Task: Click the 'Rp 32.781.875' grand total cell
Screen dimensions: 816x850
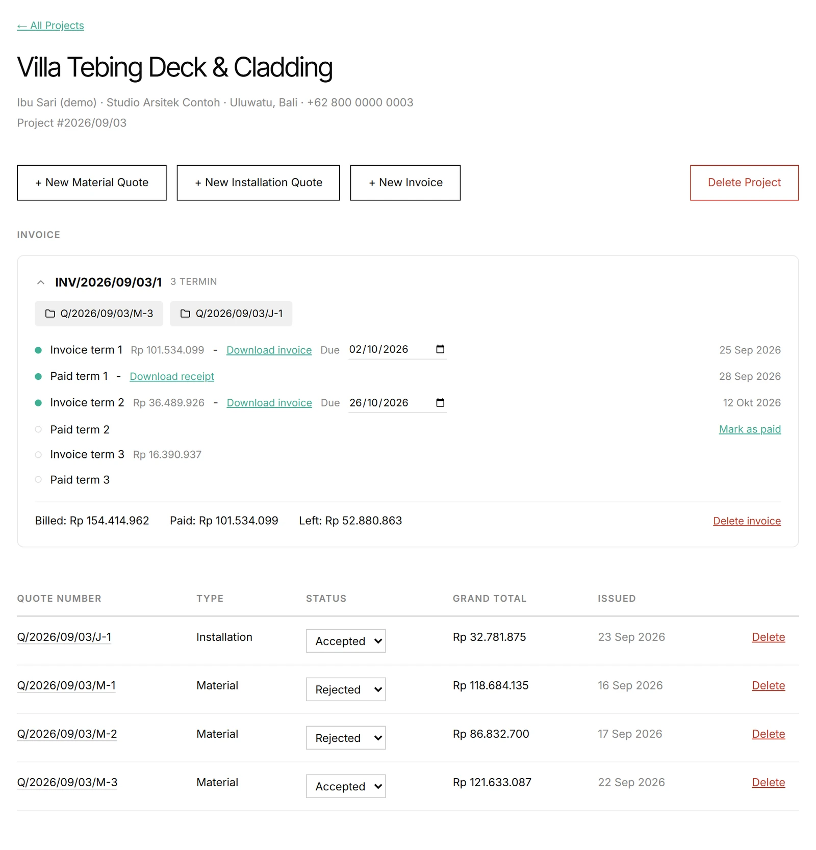Action: (x=489, y=637)
